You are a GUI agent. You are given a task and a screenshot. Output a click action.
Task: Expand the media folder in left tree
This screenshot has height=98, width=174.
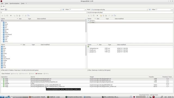tap(2, 36)
